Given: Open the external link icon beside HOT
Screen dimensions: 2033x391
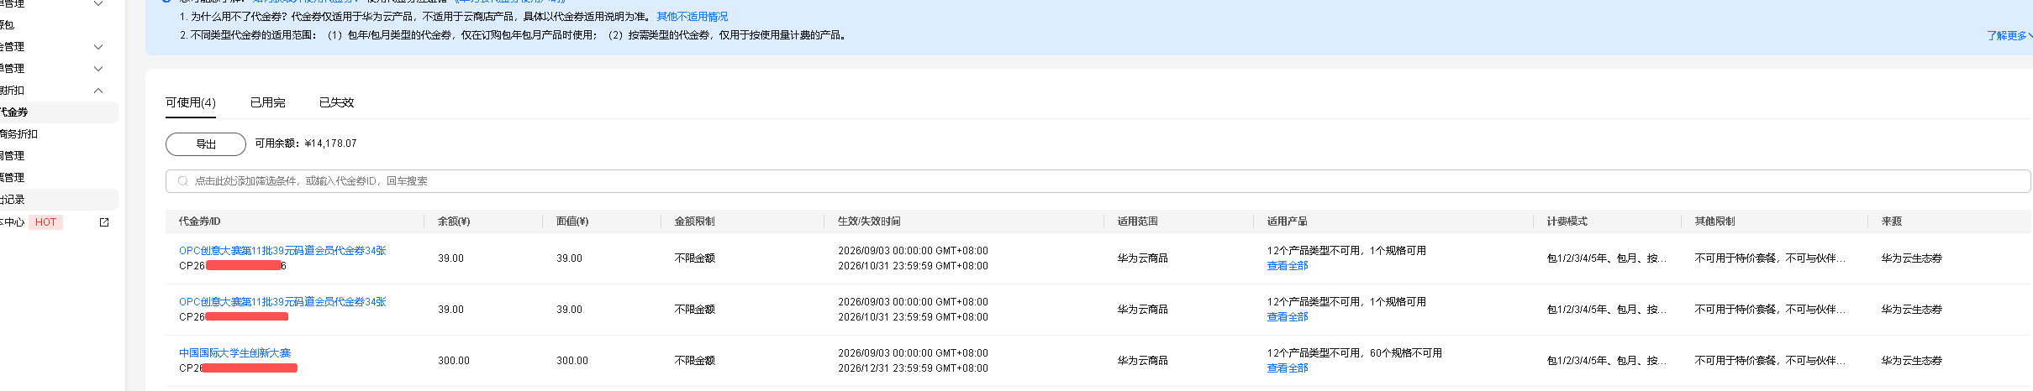Looking at the screenshot, I should [x=104, y=222].
